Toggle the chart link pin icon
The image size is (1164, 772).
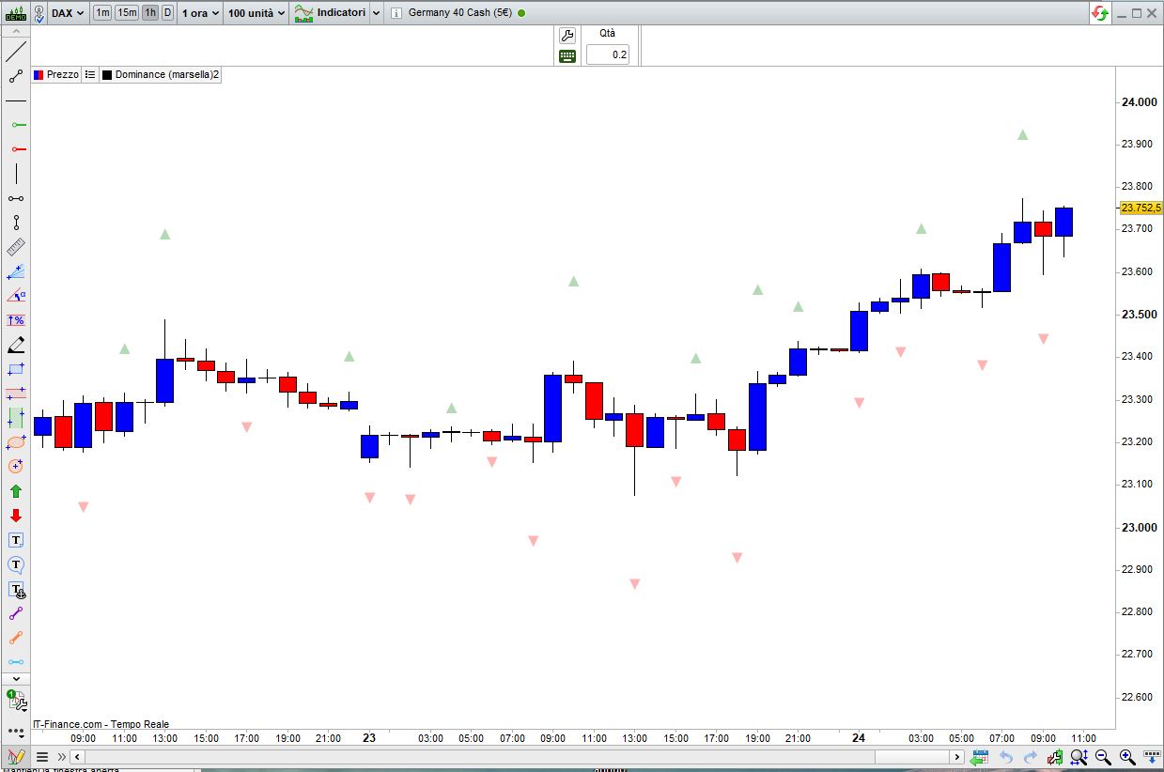tap(39, 13)
